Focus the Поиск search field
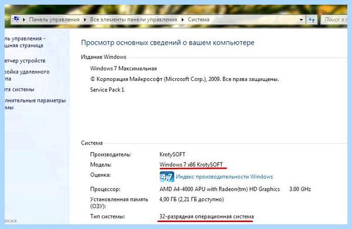This screenshot has height=229, width=352. click(334, 19)
